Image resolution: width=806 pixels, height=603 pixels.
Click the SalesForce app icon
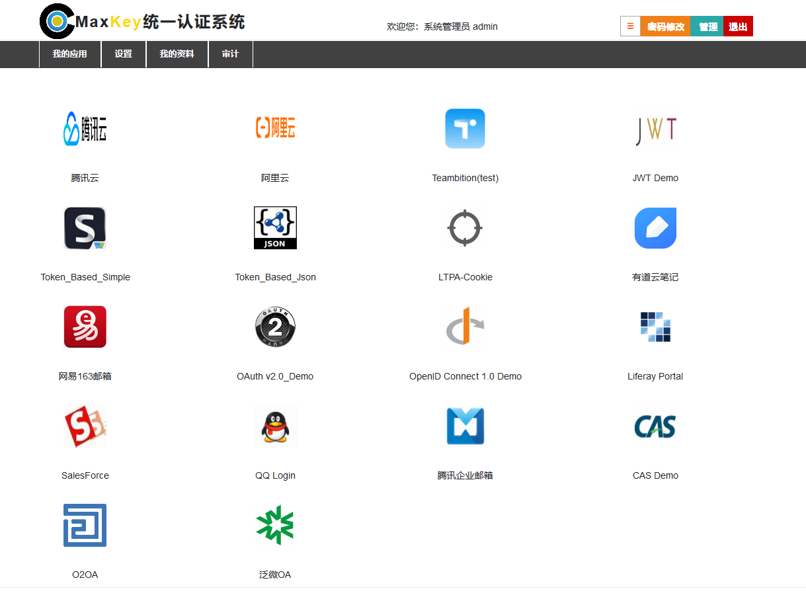[x=85, y=426]
